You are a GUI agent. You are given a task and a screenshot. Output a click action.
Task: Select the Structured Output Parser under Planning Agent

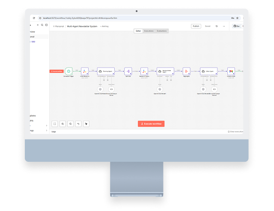coord(111,89)
